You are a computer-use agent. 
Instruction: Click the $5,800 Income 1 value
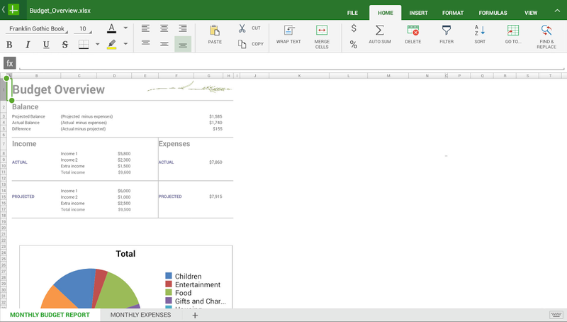point(124,154)
